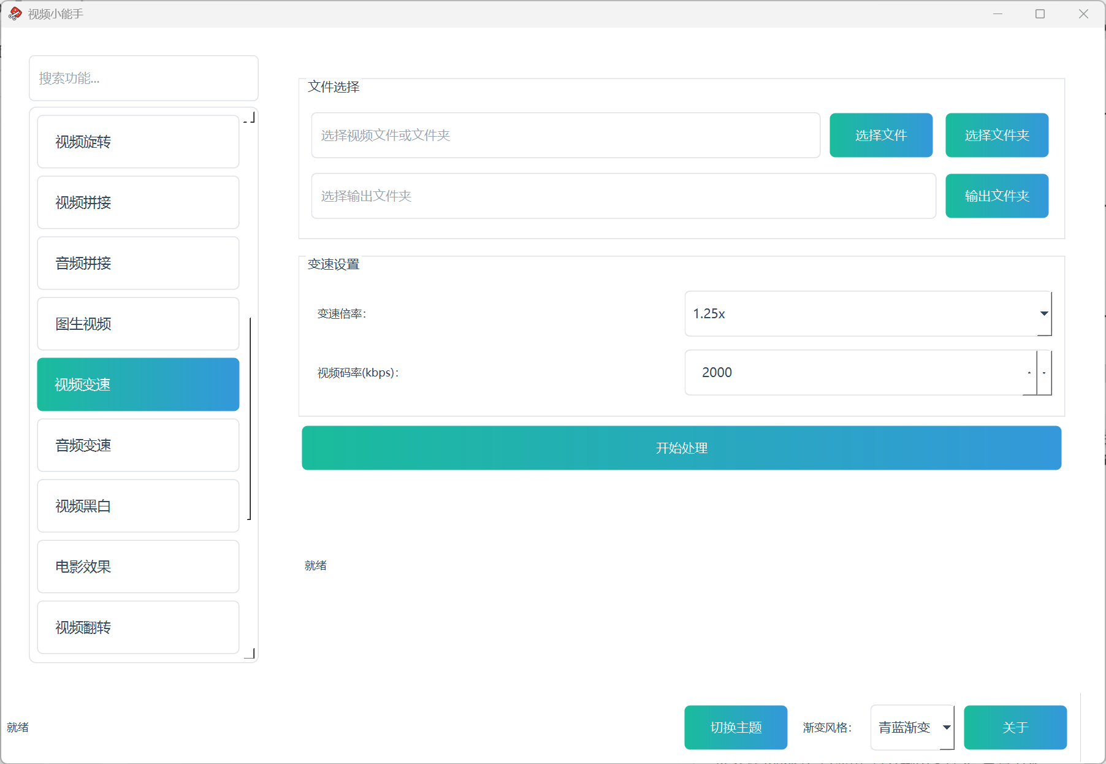This screenshot has width=1106, height=764.
Task: Open the 变速倍率 1.25x dropdown
Action: [x=868, y=313]
